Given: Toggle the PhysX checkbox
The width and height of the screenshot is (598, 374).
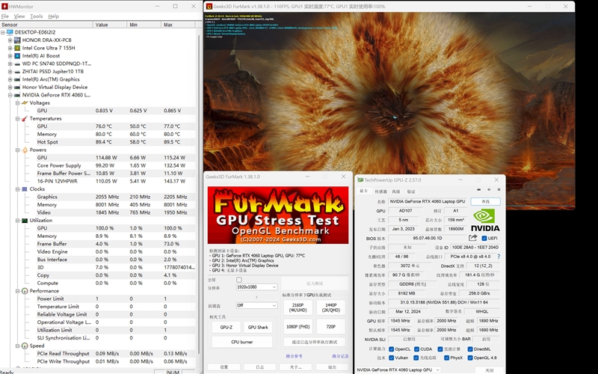Looking at the screenshot, I should pos(446,358).
